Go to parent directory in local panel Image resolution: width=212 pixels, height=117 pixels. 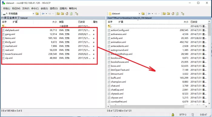(x=58, y=14)
